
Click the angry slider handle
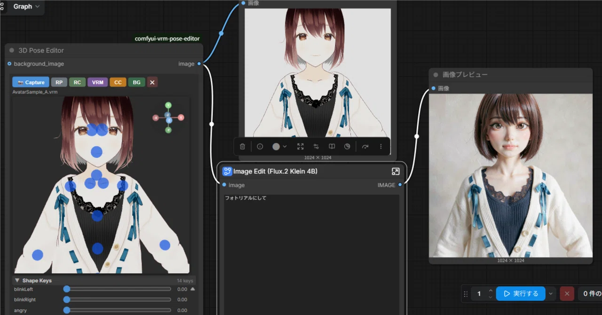pos(67,310)
